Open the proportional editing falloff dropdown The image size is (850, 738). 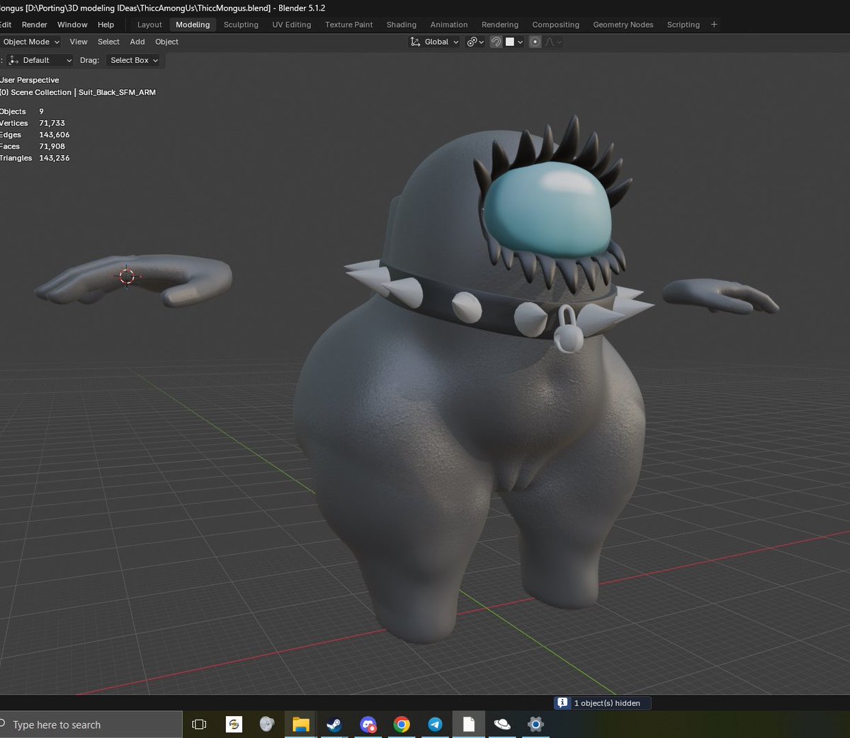pyautogui.click(x=553, y=42)
